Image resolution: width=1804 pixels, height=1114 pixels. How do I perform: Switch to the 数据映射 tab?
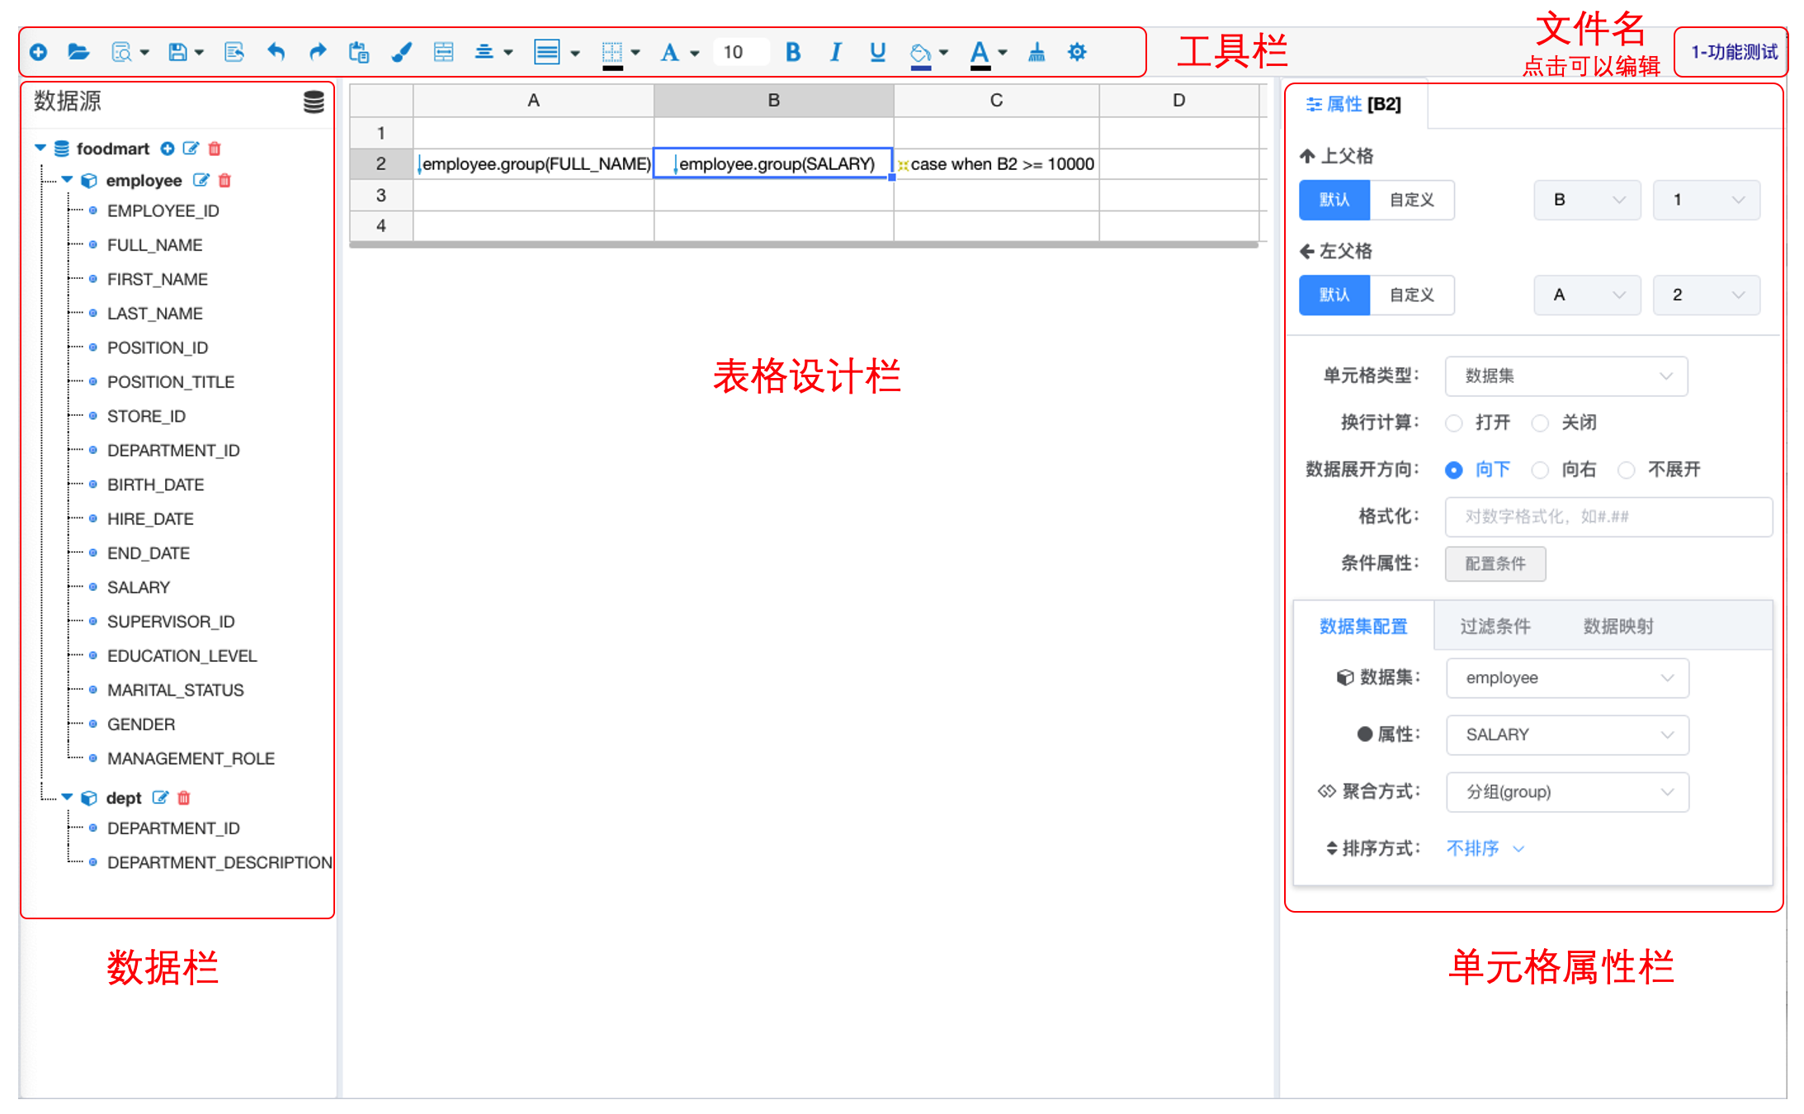[x=1617, y=626]
